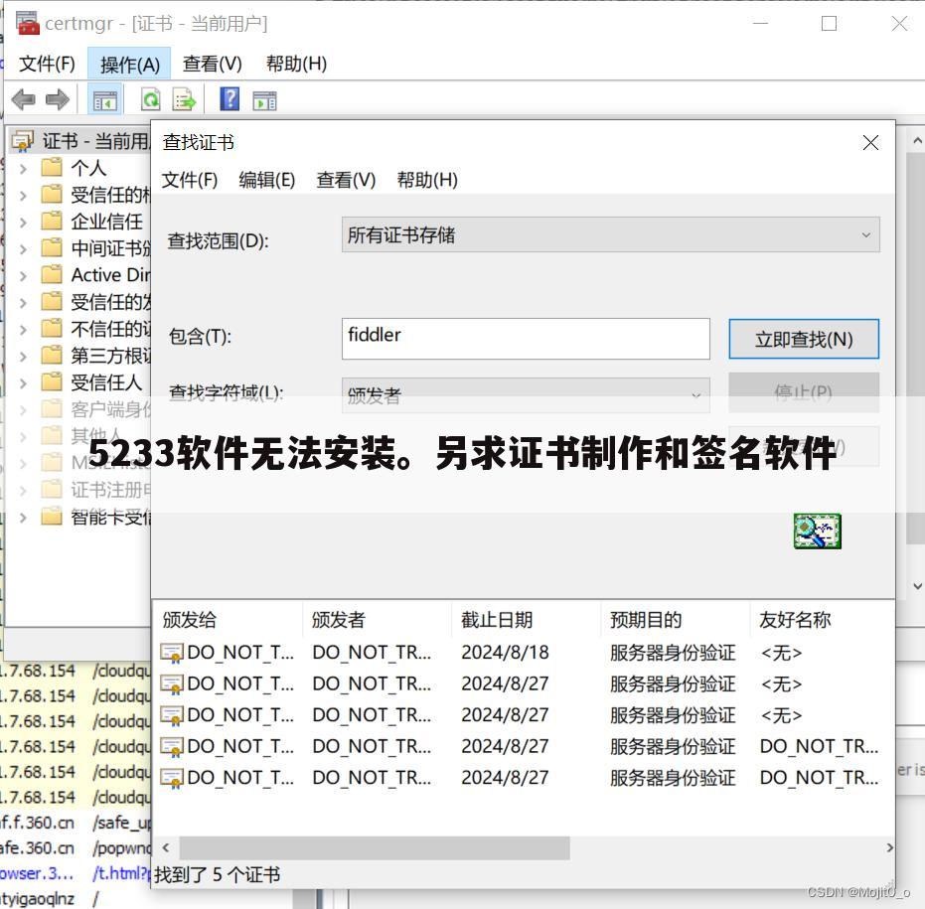This screenshot has width=925, height=909.
Task: Expand the 受信任的根 tree node
Action: (23, 196)
